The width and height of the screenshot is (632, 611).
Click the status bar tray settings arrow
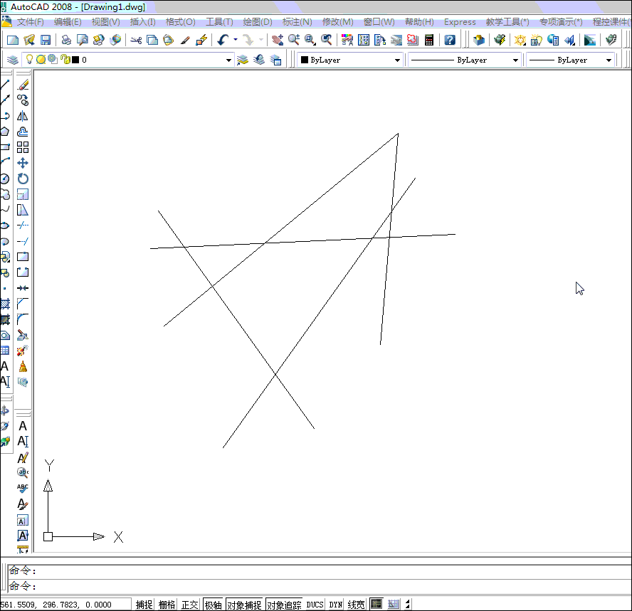tap(408, 604)
